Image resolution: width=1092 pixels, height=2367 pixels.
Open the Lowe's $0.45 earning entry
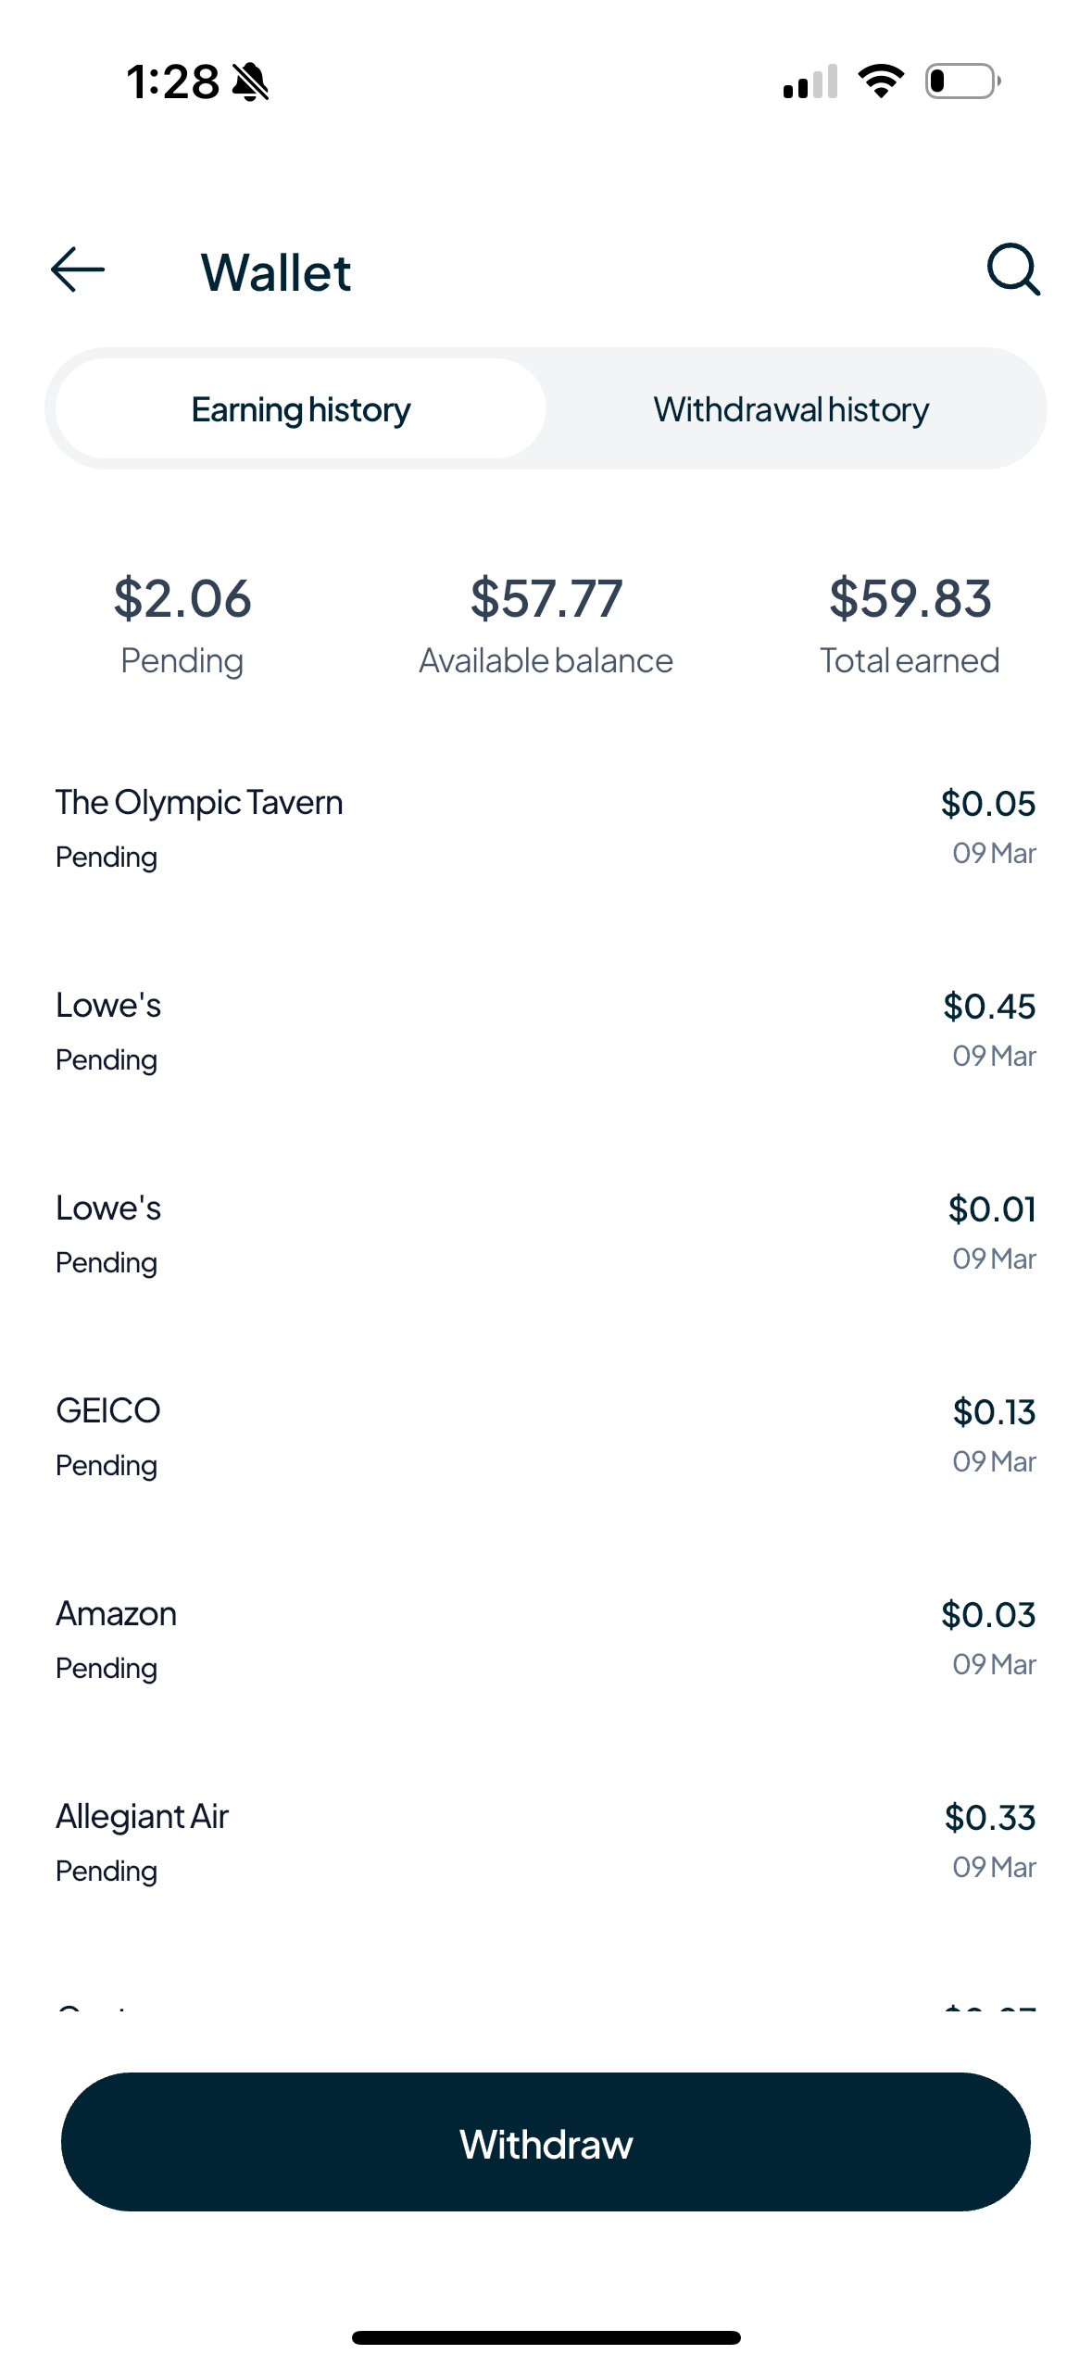pos(546,1031)
